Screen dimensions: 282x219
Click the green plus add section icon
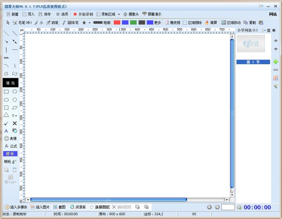pos(275,62)
